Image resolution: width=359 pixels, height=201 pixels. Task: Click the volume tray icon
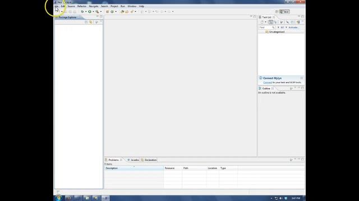pos(281,198)
